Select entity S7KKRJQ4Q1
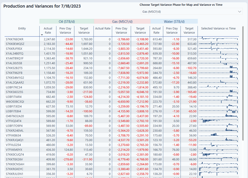This screenshot has height=178, width=248. pyautogui.click(x=14, y=140)
